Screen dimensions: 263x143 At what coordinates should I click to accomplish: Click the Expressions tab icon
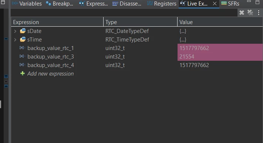coord(82,3)
